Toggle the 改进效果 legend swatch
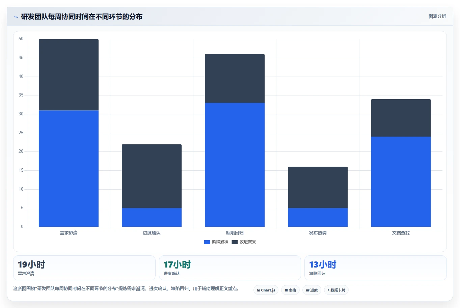Image resolution: width=460 pixels, height=308 pixels. tap(235, 242)
